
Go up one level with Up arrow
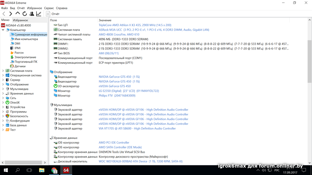18,14
